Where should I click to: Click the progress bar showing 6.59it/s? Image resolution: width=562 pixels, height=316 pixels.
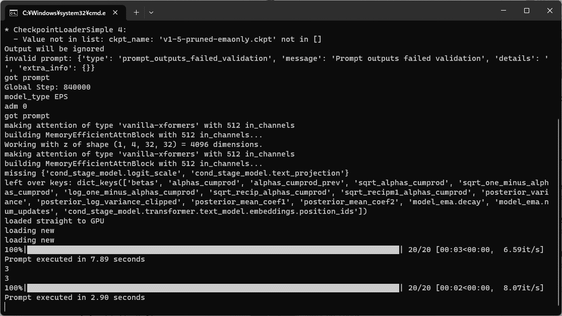(213, 250)
